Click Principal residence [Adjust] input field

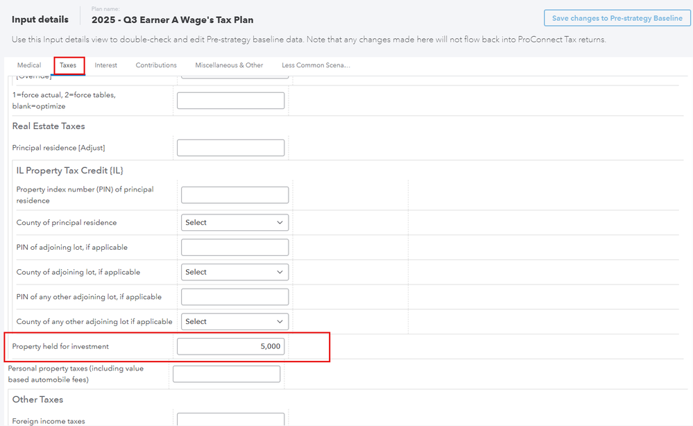point(230,148)
